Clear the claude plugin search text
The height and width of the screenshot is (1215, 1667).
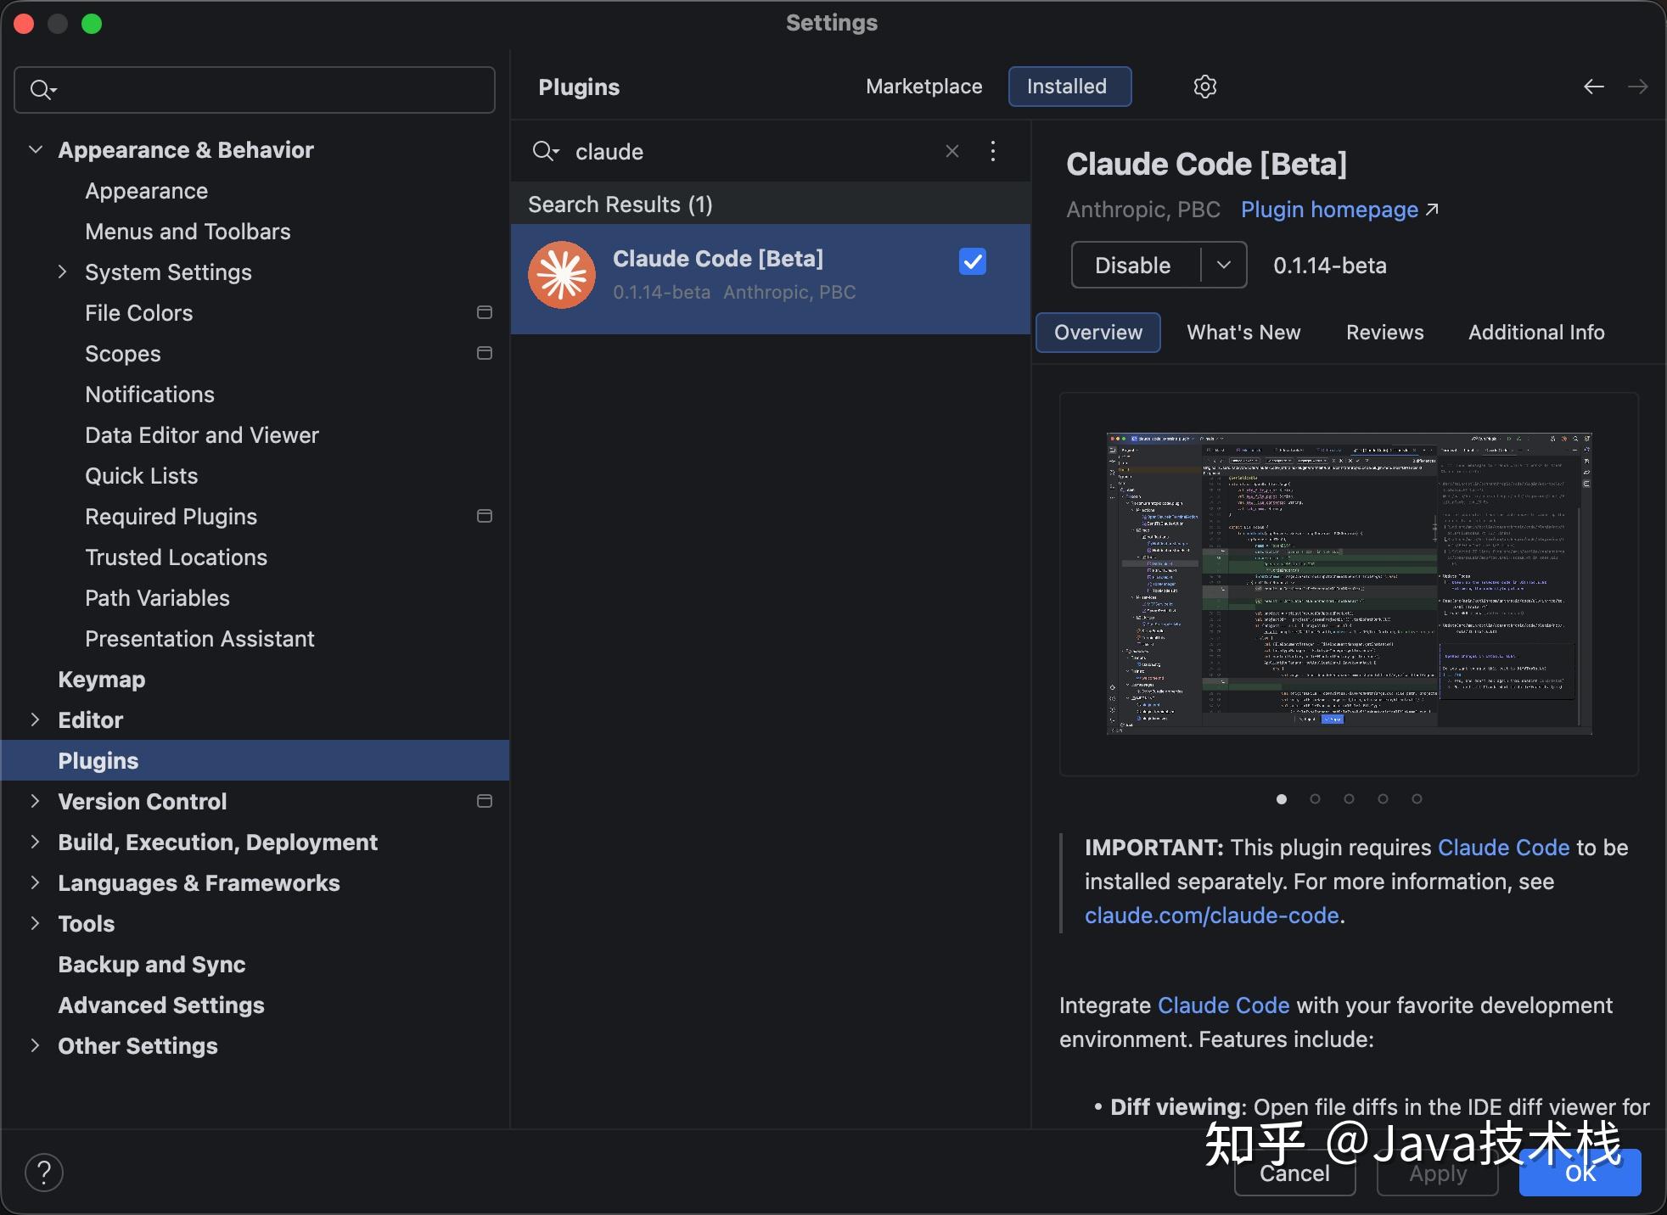tap(952, 151)
